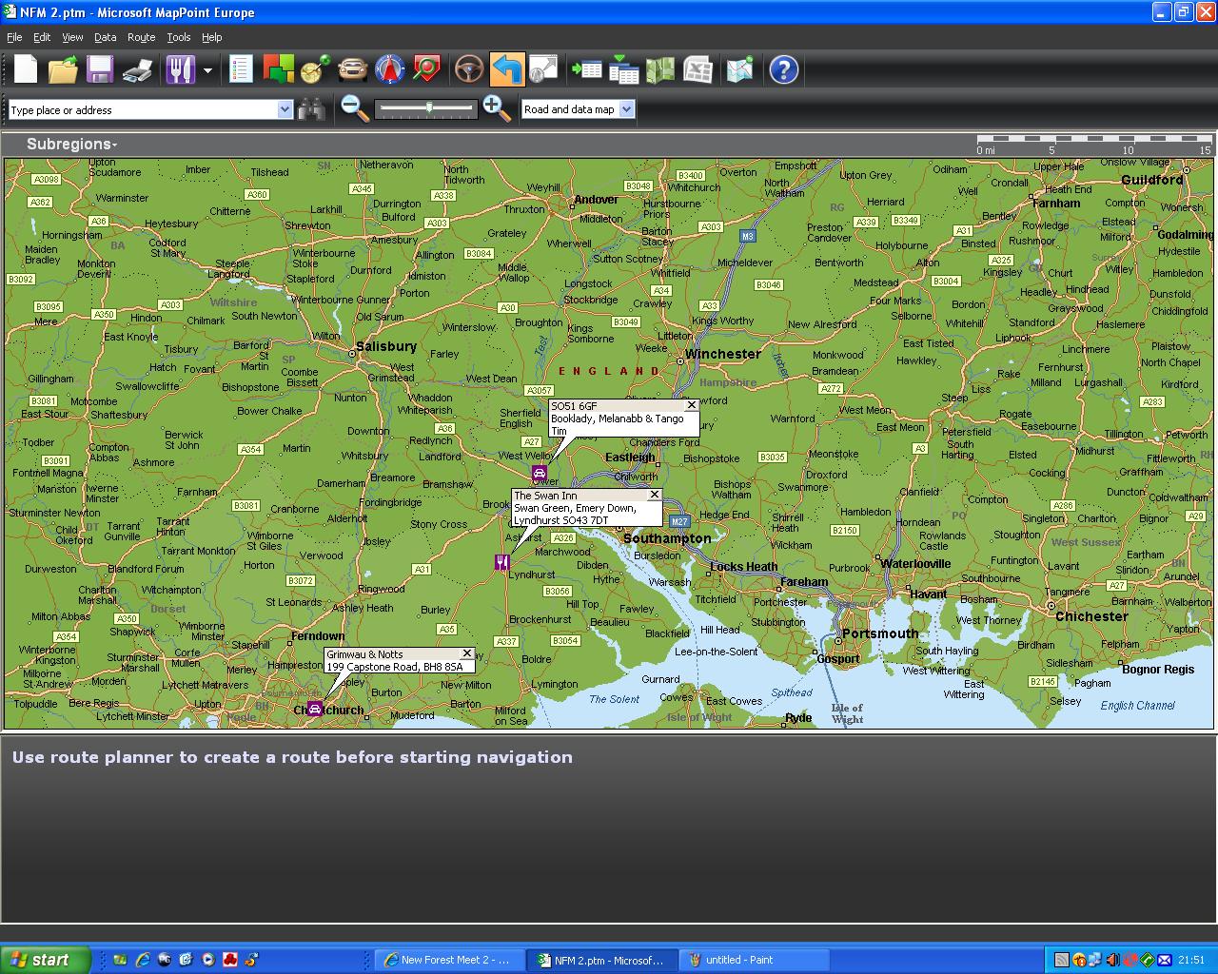Open Navigation steering wheel icon

pos(469,69)
